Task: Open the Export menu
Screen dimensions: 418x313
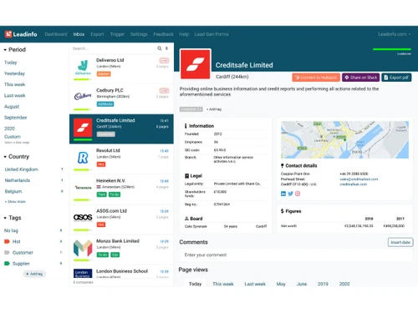Action: [x=97, y=34]
